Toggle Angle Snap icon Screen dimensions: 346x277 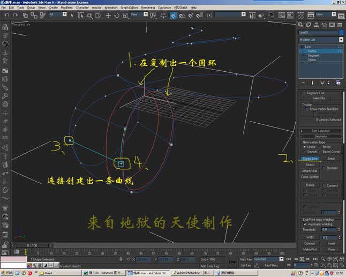click(182, 16)
